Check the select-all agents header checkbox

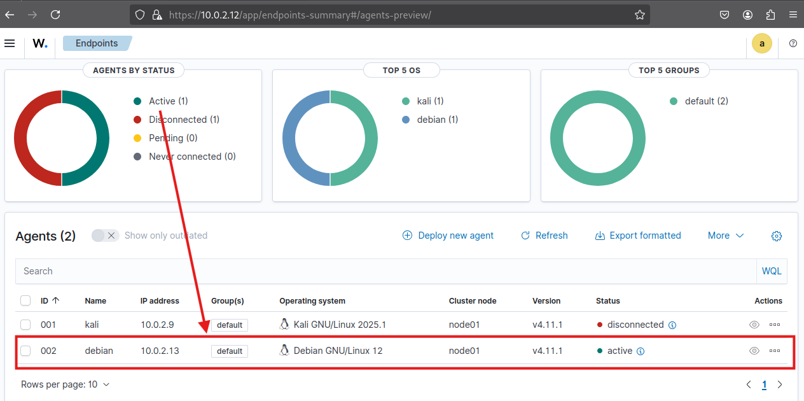25,300
